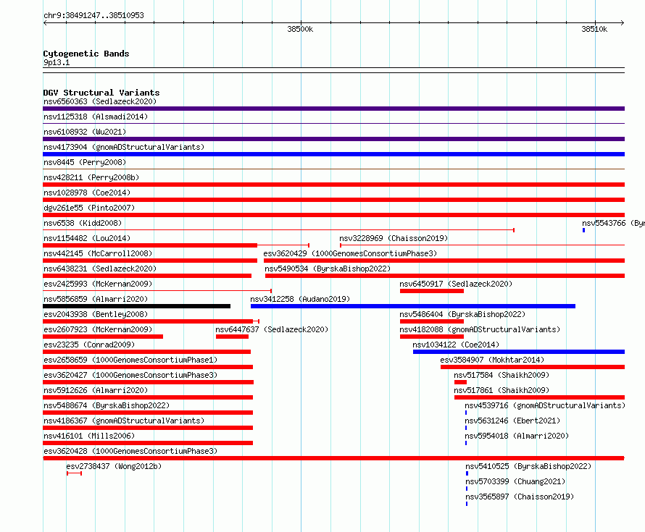Open nsv3412258 (Audano2019) variant
Image resolution: width=645 pixels, height=532 pixels.
(300, 299)
